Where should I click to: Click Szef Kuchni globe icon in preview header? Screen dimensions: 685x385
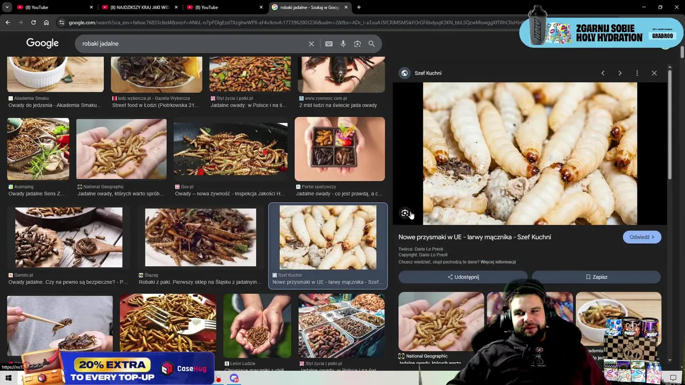(x=405, y=73)
